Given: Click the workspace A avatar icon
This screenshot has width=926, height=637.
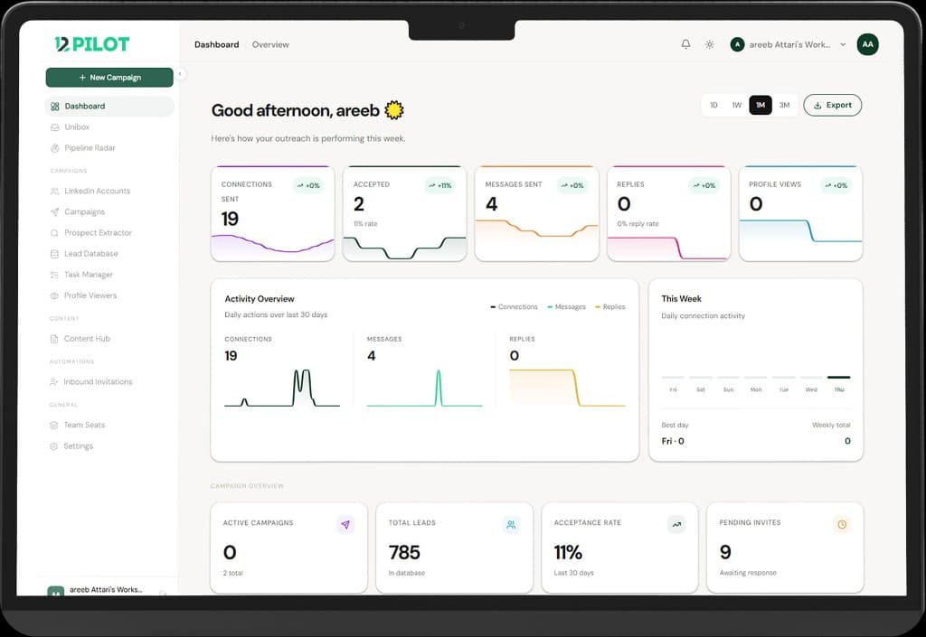Looking at the screenshot, I should click(737, 44).
